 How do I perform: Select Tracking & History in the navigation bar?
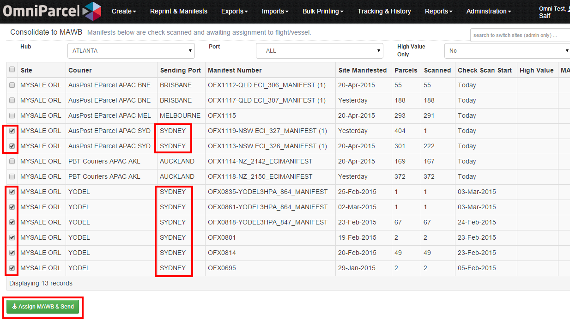[384, 11]
